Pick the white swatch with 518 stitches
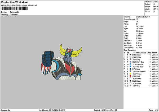The width and height of the screenshot is (159, 112). click(130, 83)
